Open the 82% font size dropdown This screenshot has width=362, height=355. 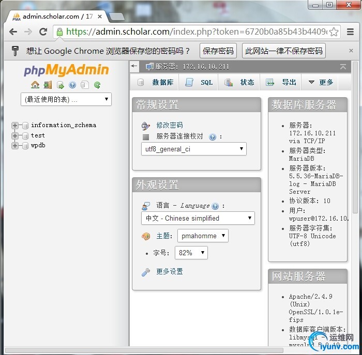[191, 253]
